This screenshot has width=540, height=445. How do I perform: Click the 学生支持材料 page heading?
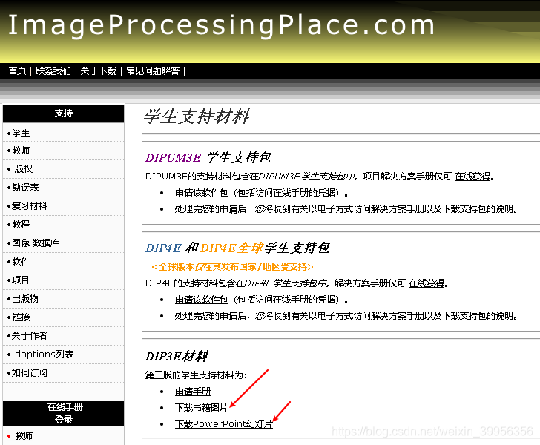[197, 116]
